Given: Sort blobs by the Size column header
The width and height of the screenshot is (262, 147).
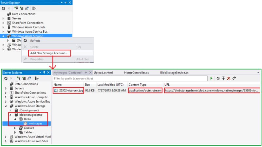Looking at the screenshot, I should (90, 85).
